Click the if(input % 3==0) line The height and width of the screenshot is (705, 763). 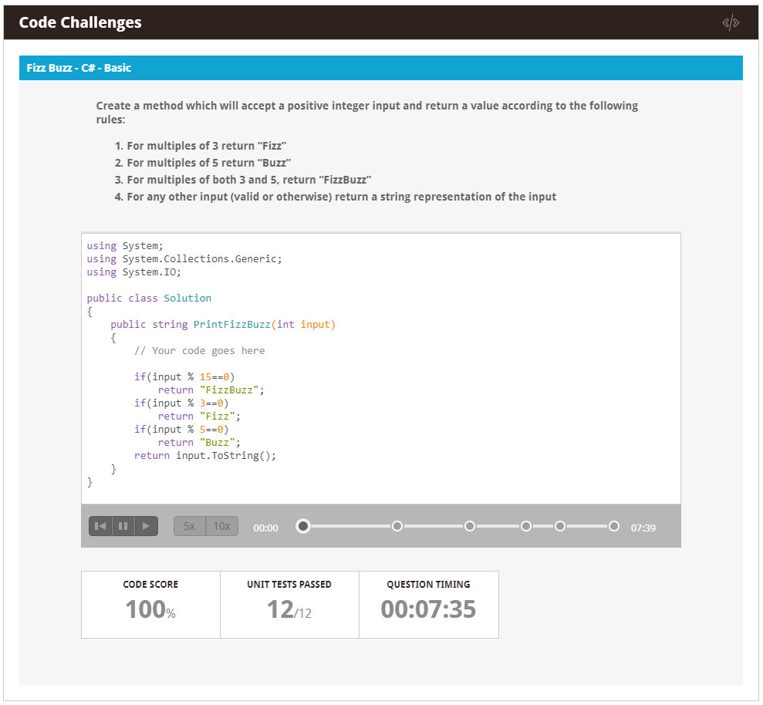181,403
